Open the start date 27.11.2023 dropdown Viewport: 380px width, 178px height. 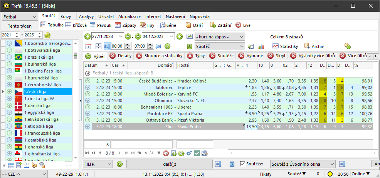[x=121, y=37]
